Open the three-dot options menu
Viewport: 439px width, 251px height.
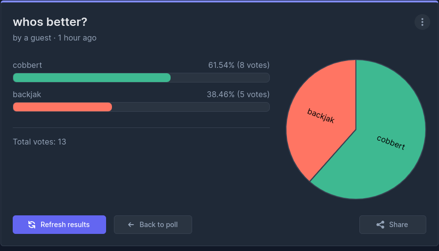tap(422, 22)
